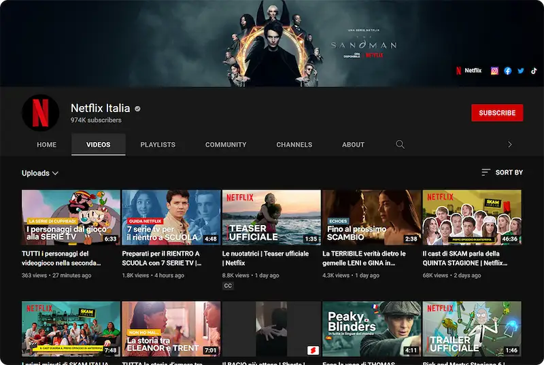Viewport: 544px width, 365px height.
Task: Click the 68K views 2 days ago text
Action: [x=452, y=275]
